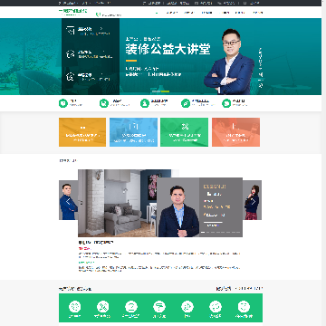Click the living room interior photo
The height and width of the screenshot is (326, 326).
(x=117, y=203)
